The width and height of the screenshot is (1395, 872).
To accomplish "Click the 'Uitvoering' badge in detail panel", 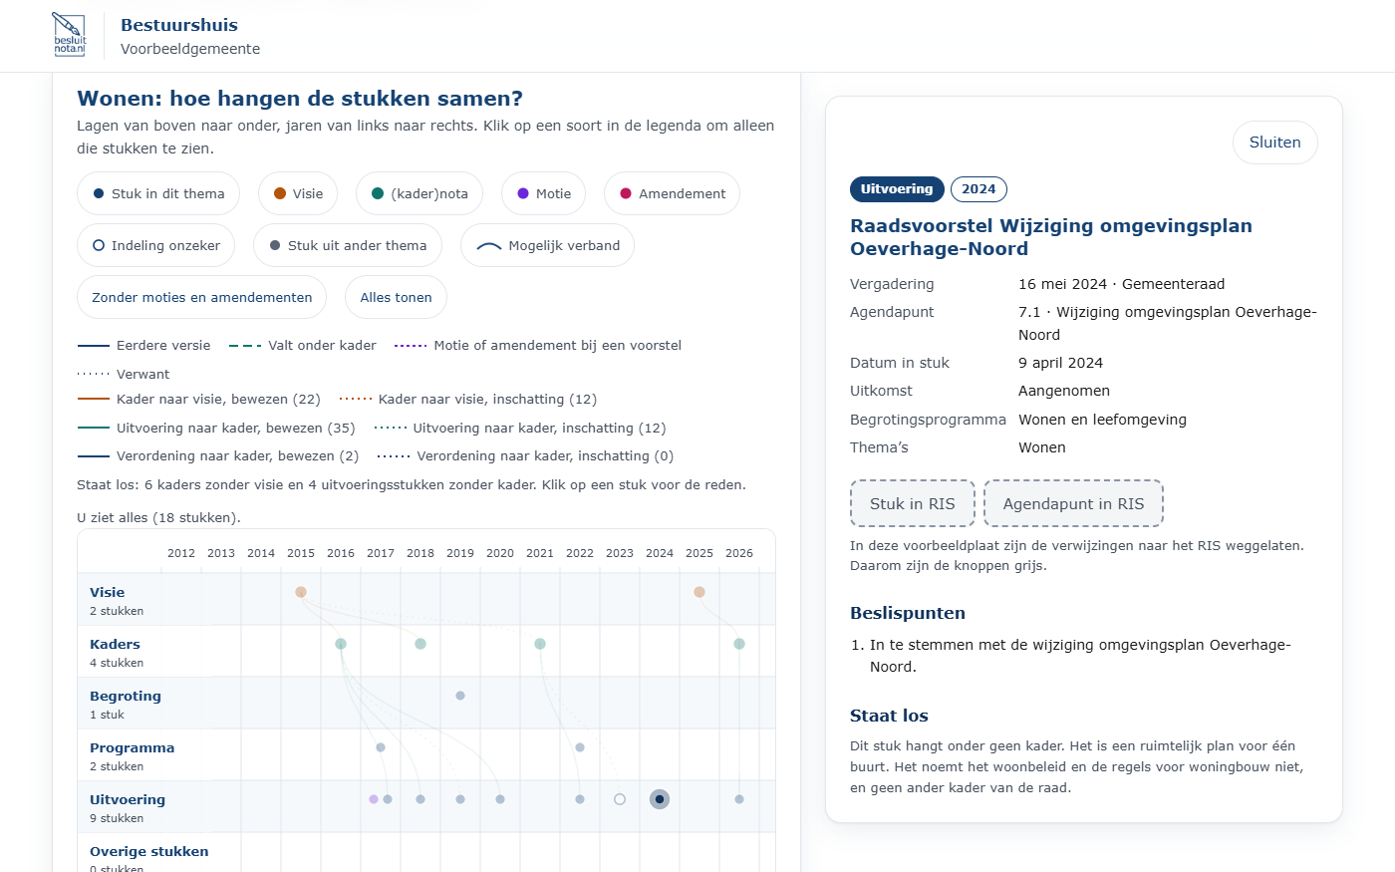I will (x=897, y=189).
